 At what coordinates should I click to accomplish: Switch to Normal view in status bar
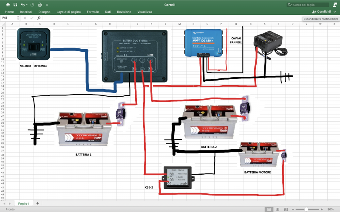click(268, 209)
